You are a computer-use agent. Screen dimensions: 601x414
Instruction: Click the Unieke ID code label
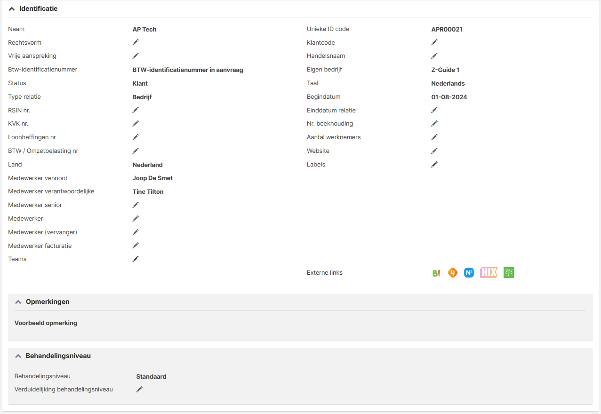(328, 29)
